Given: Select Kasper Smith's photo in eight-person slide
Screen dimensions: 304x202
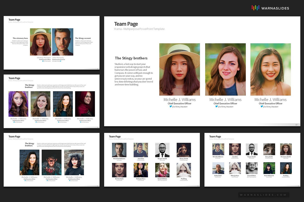Looking at the screenshot, I should pos(162,150).
